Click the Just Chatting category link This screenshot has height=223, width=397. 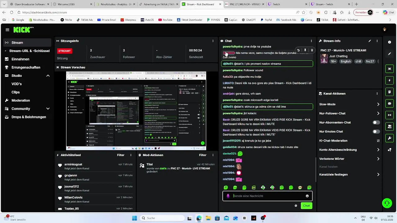click(338, 56)
